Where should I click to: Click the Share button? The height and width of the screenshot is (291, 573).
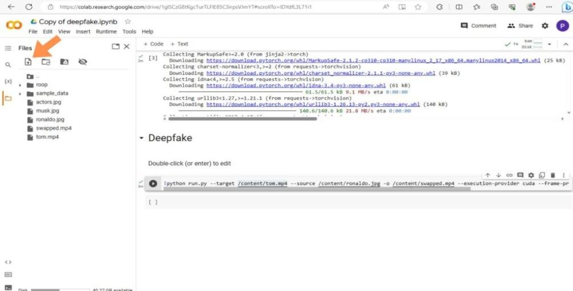[520, 26]
